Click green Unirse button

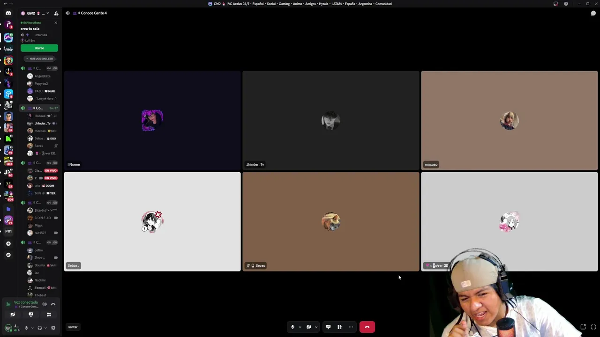click(39, 48)
